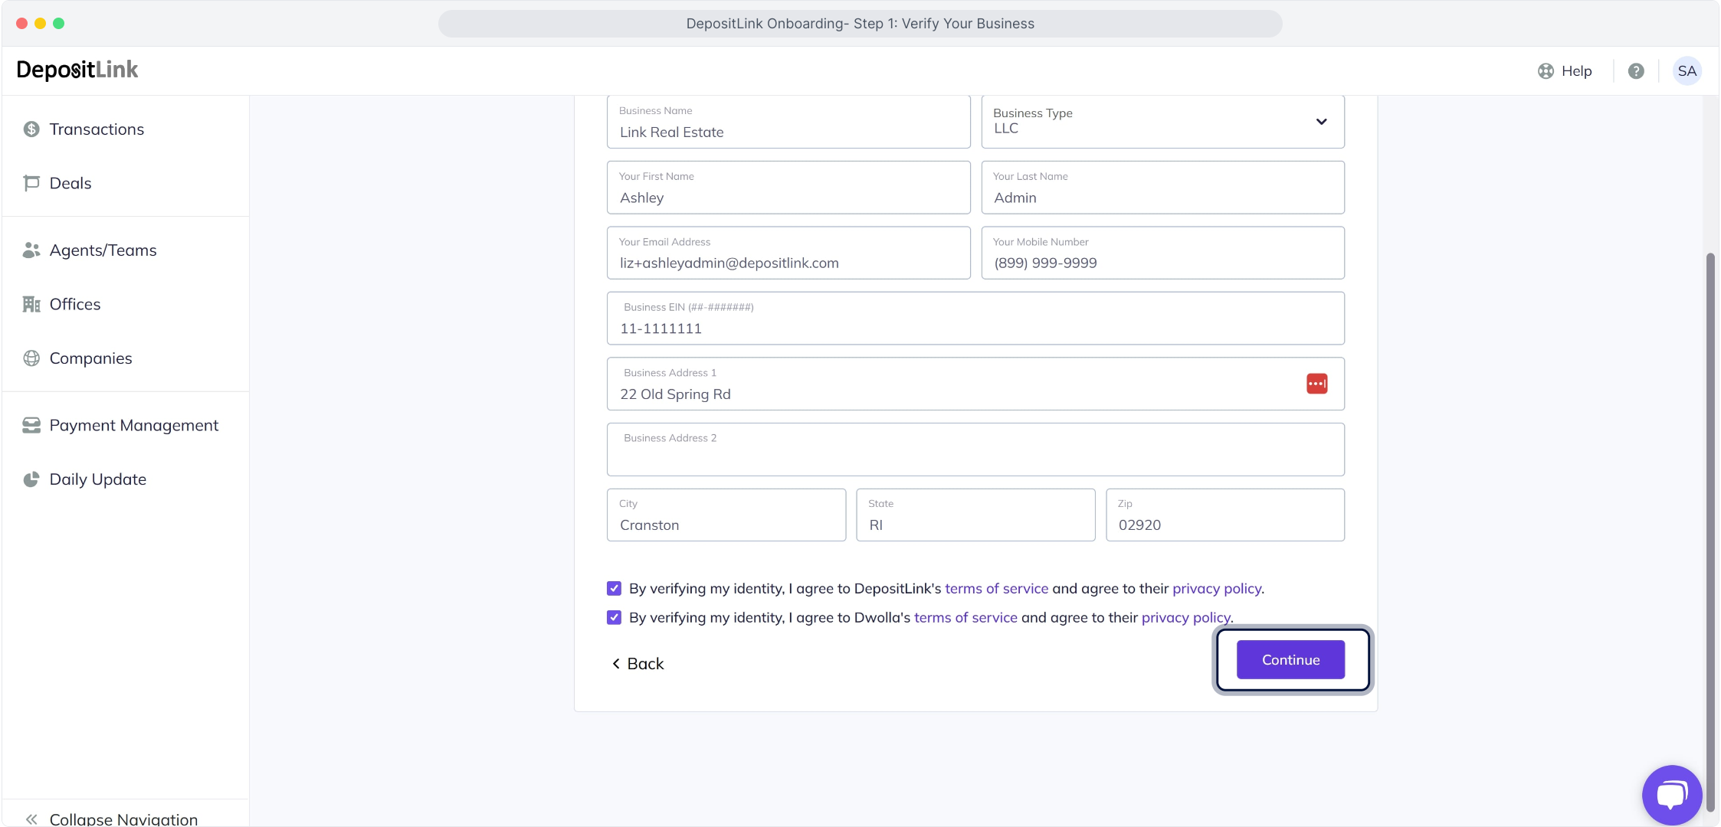Click the Offices building icon

point(31,304)
